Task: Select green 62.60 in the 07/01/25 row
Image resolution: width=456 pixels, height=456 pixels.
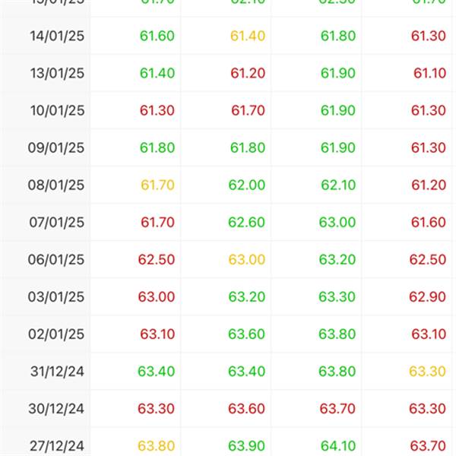Action: 247,223
